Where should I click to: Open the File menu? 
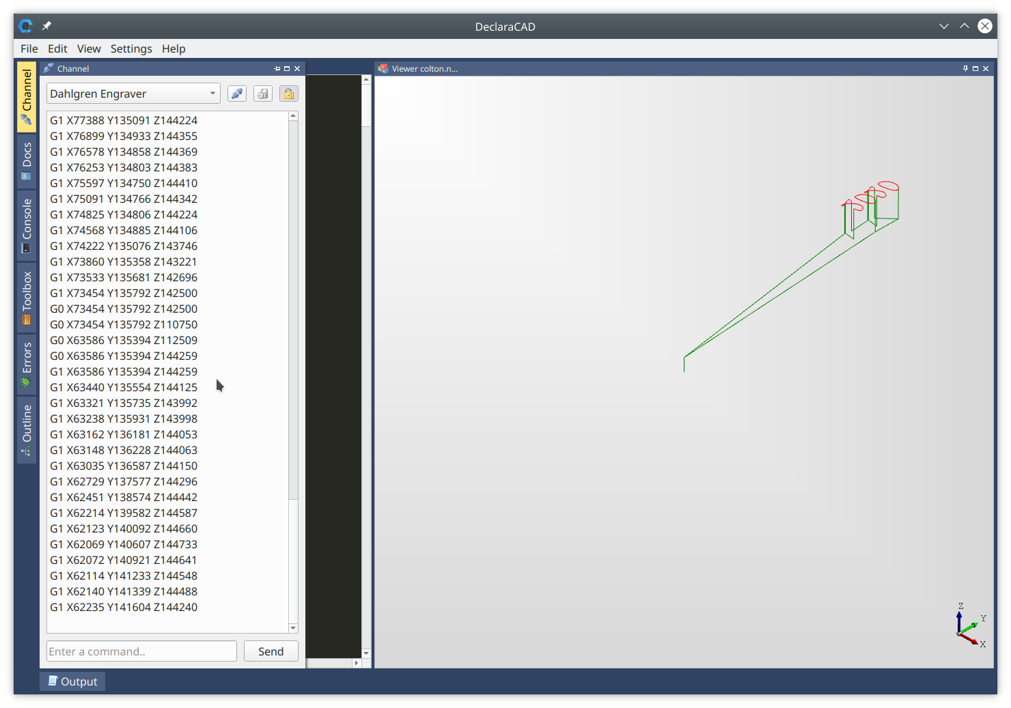click(29, 48)
